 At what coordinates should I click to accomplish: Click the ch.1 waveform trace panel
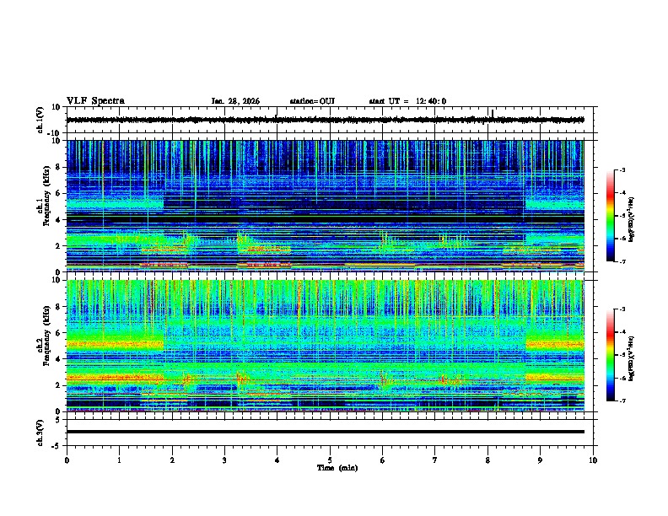coord(331,120)
